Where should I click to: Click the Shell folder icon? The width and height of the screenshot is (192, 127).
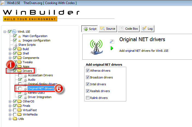19,53
